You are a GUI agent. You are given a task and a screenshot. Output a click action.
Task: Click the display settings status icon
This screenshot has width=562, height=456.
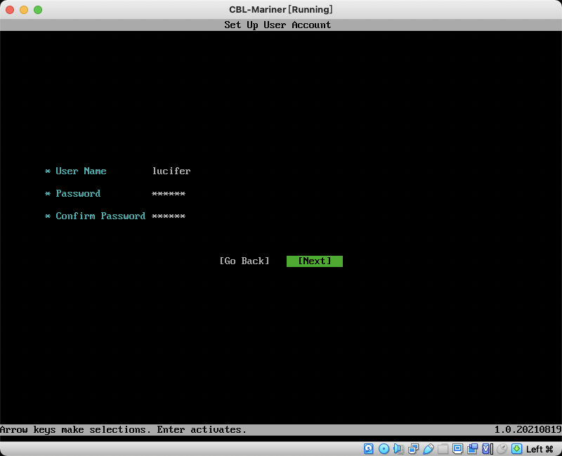458,448
